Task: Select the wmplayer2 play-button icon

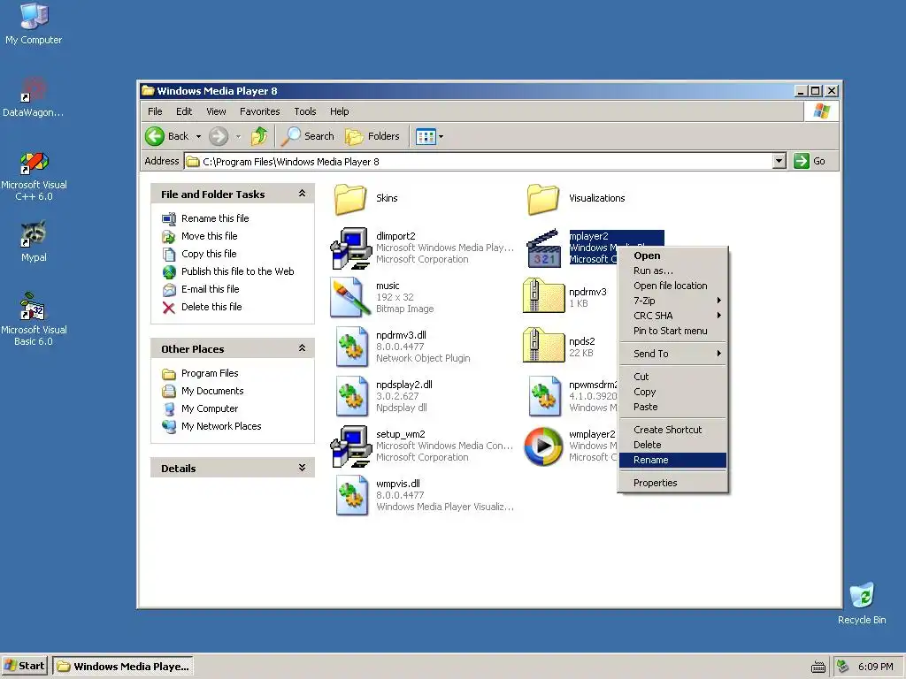Action: pyautogui.click(x=543, y=446)
